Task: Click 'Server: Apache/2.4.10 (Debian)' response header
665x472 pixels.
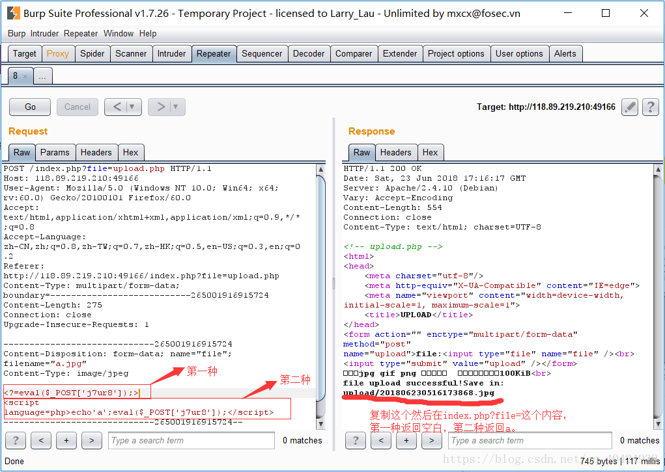Action: pyautogui.click(x=421, y=188)
